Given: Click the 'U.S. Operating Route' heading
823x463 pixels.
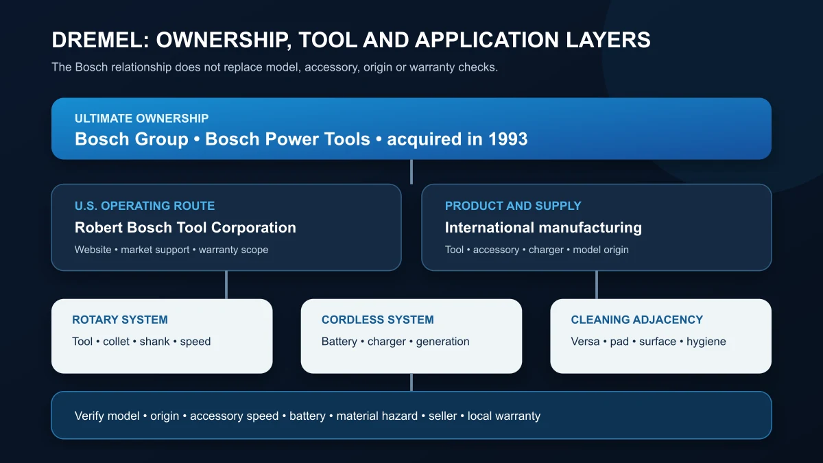Looking at the screenshot, I should coord(145,206).
